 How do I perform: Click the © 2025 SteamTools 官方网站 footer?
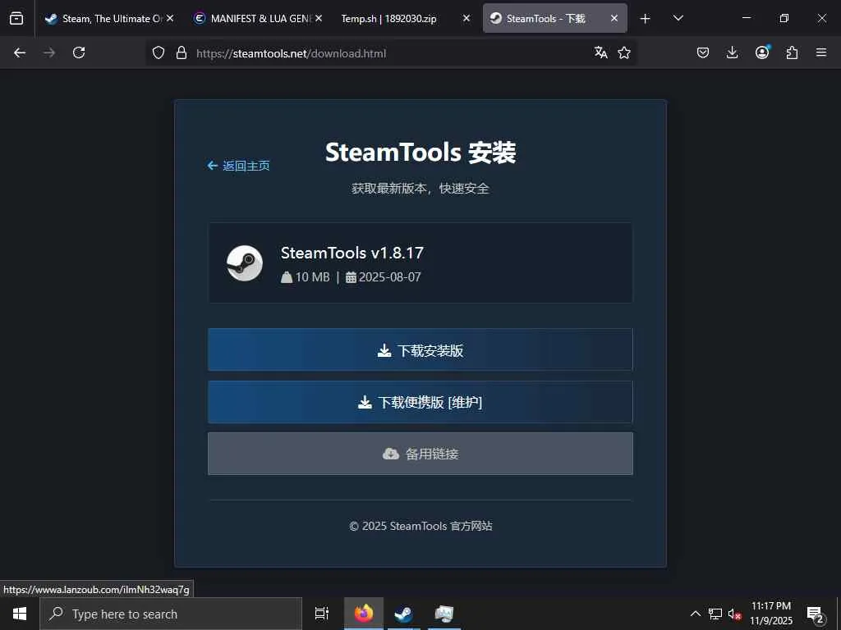click(420, 526)
